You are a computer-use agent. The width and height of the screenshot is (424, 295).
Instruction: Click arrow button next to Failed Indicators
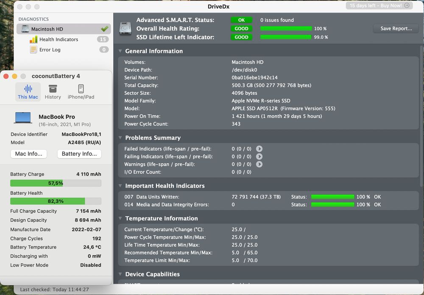click(x=259, y=149)
